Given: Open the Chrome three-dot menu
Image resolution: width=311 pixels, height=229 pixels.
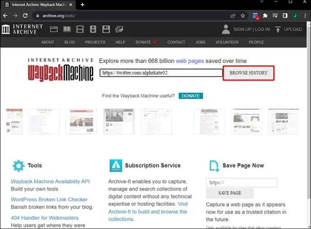Looking at the screenshot, I should 305,16.
